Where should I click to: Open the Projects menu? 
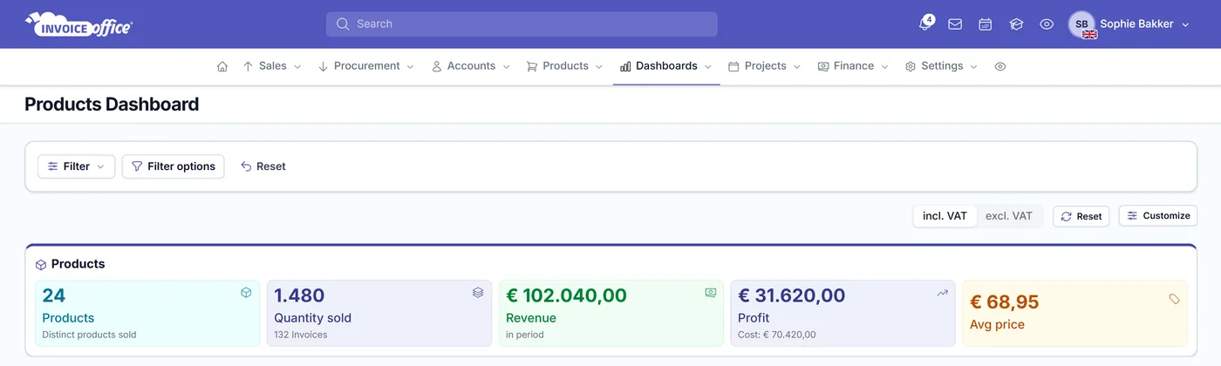765,66
